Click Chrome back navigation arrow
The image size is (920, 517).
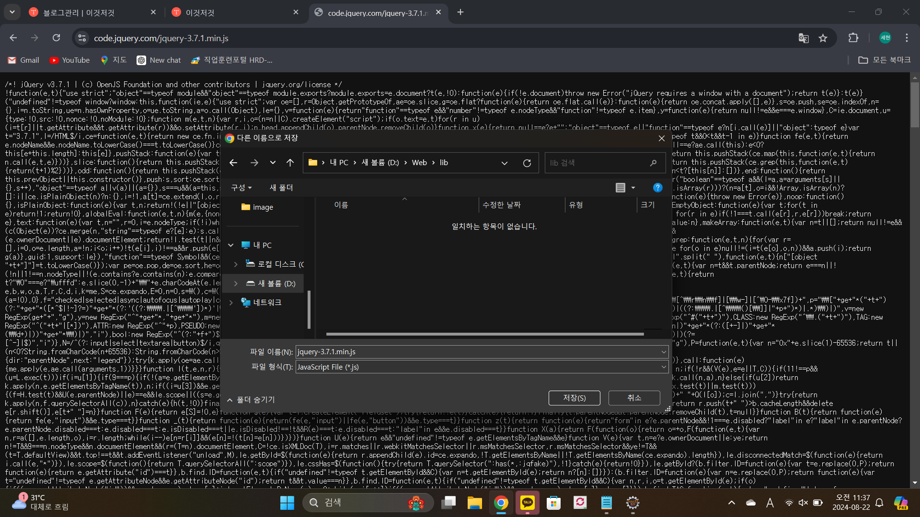click(13, 38)
